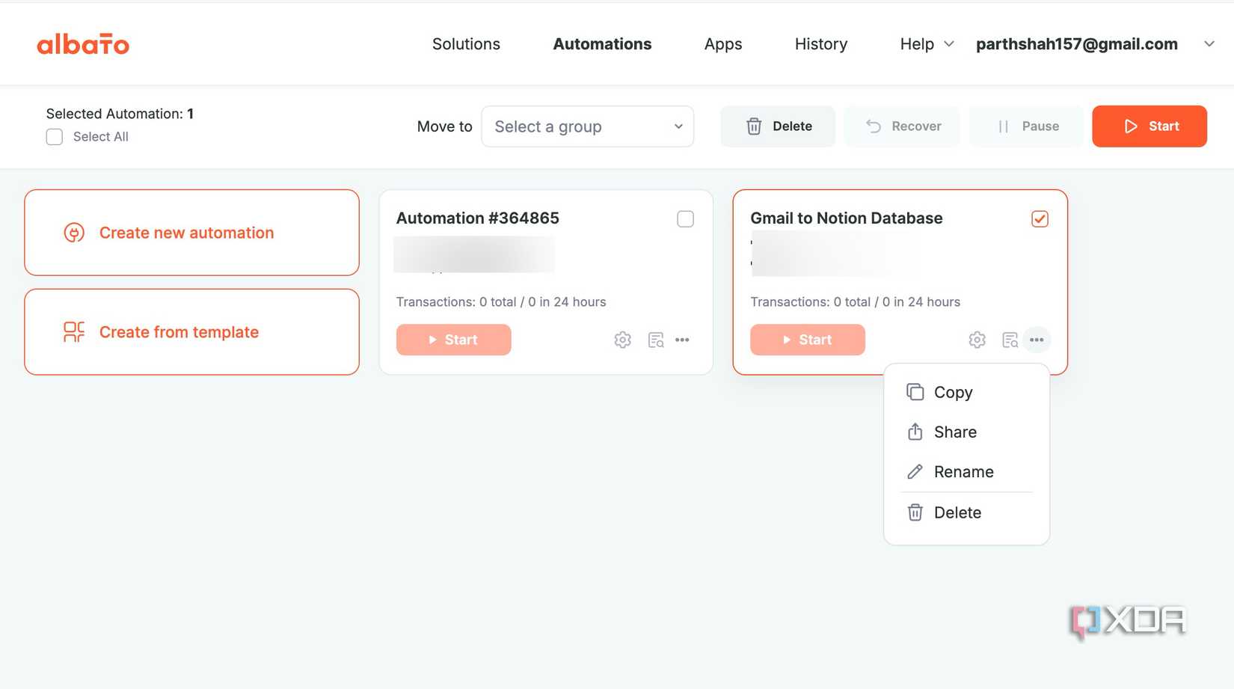Tick the Automation #364865 checkbox
Screen dimensions: 1234x689
point(685,218)
